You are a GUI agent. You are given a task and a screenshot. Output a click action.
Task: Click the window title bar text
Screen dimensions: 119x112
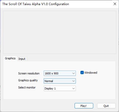(35, 4)
